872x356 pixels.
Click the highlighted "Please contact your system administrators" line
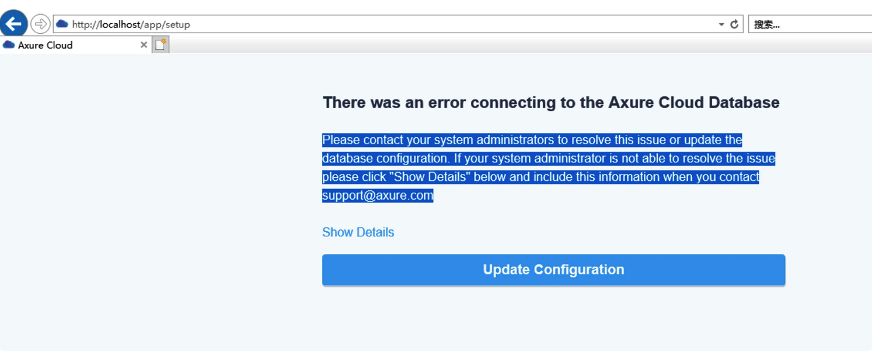(532, 140)
